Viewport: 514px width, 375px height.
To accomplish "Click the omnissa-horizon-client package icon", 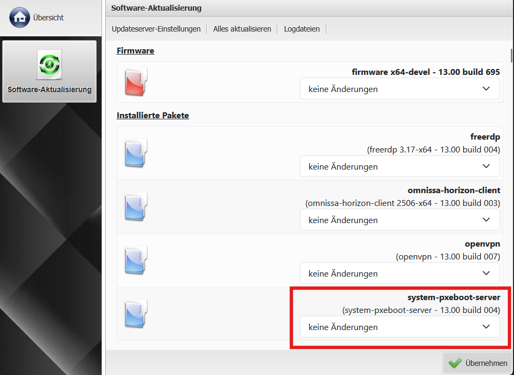I will coord(135,206).
